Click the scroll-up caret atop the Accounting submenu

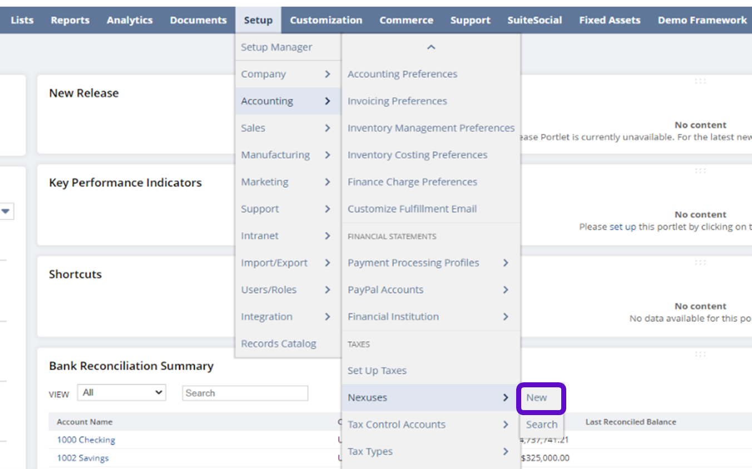pos(431,48)
